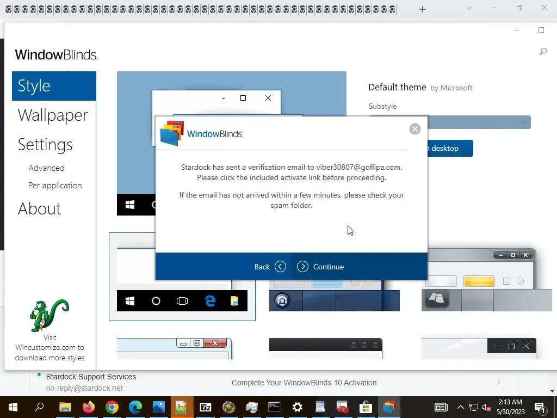The image size is (557, 418).
Task: Open Photos app from taskbar
Action: pos(159,407)
